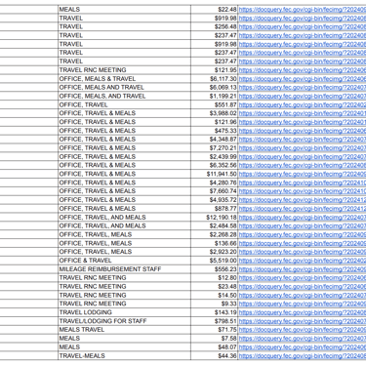
Task: Select the OFFICE, MEALS & TRAVEL description cell
Action: [124, 79]
